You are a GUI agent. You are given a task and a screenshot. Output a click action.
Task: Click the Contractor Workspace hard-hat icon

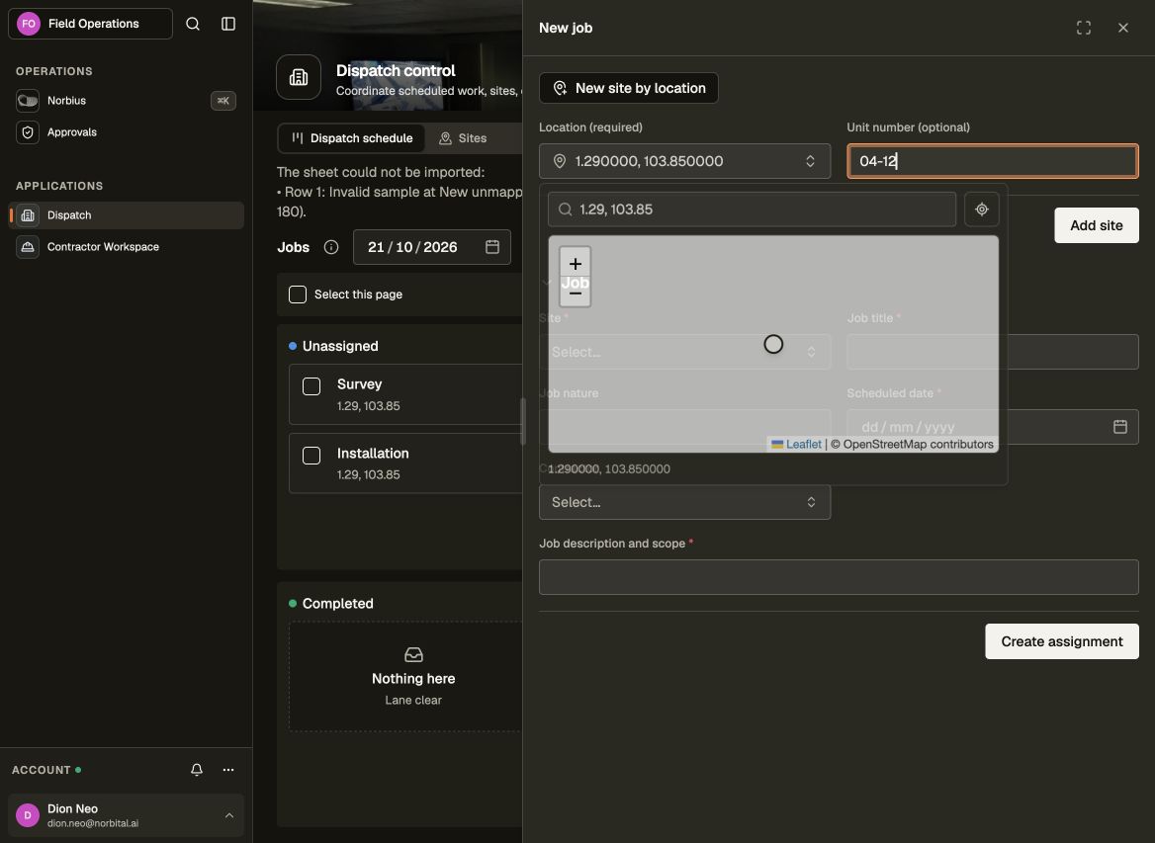(x=28, y=247)
